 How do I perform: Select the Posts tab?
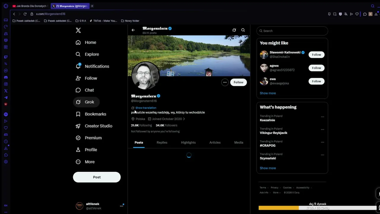pos(139,142)
